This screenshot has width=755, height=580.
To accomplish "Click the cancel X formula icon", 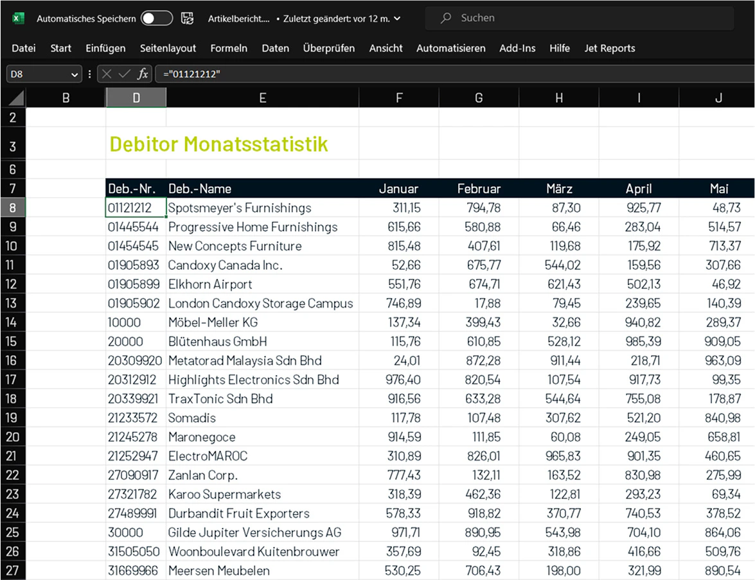I will (107, 74).
